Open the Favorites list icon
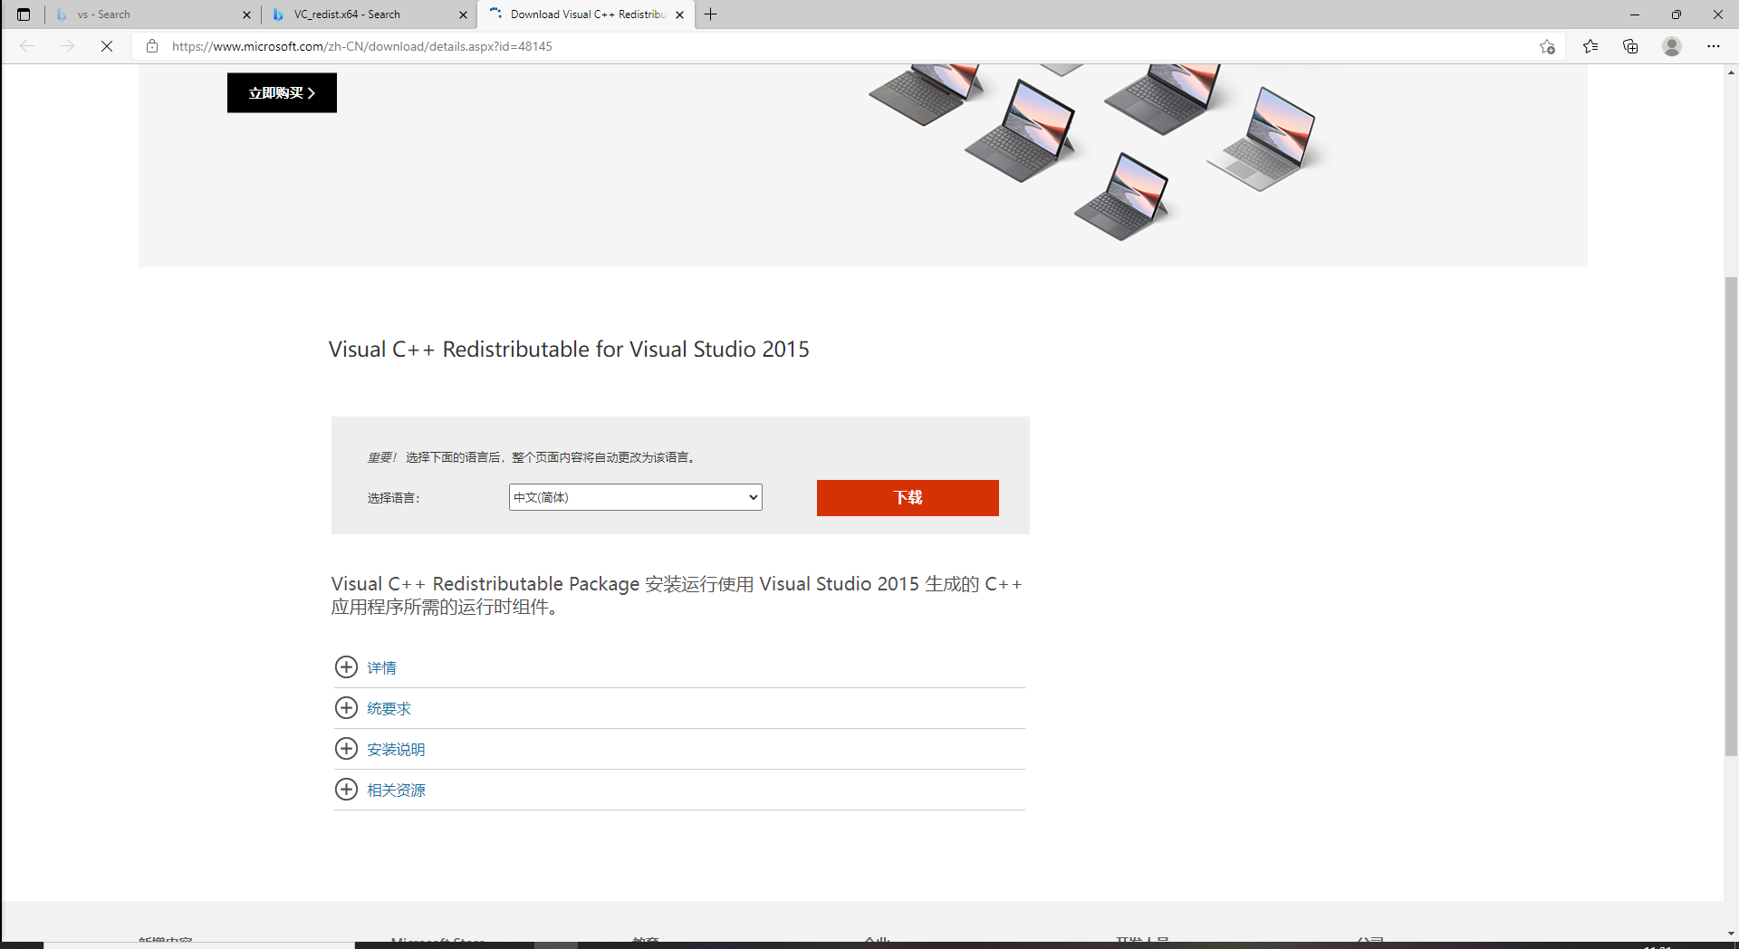This screenshot has height=949, width=1739. point(1590,46)
